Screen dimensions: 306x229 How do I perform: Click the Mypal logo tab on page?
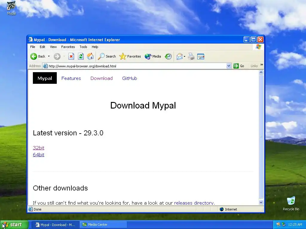[45, 78]
